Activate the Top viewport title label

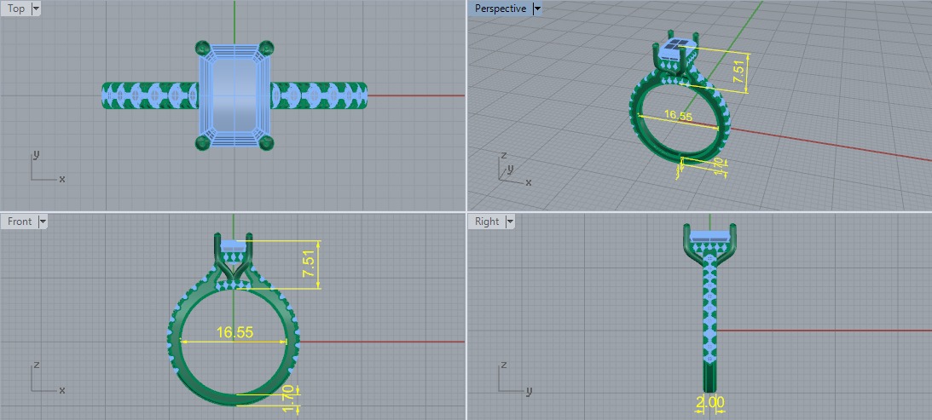point(16,9)
